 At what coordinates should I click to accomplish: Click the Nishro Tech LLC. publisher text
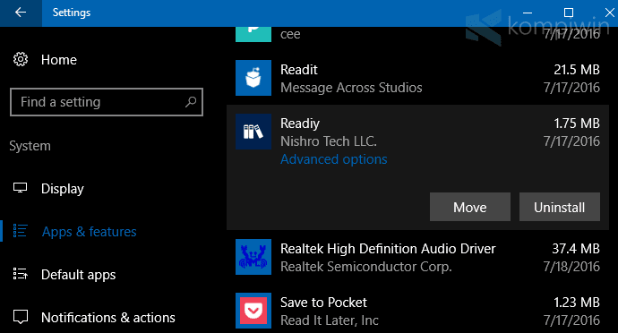coord(329,141)
